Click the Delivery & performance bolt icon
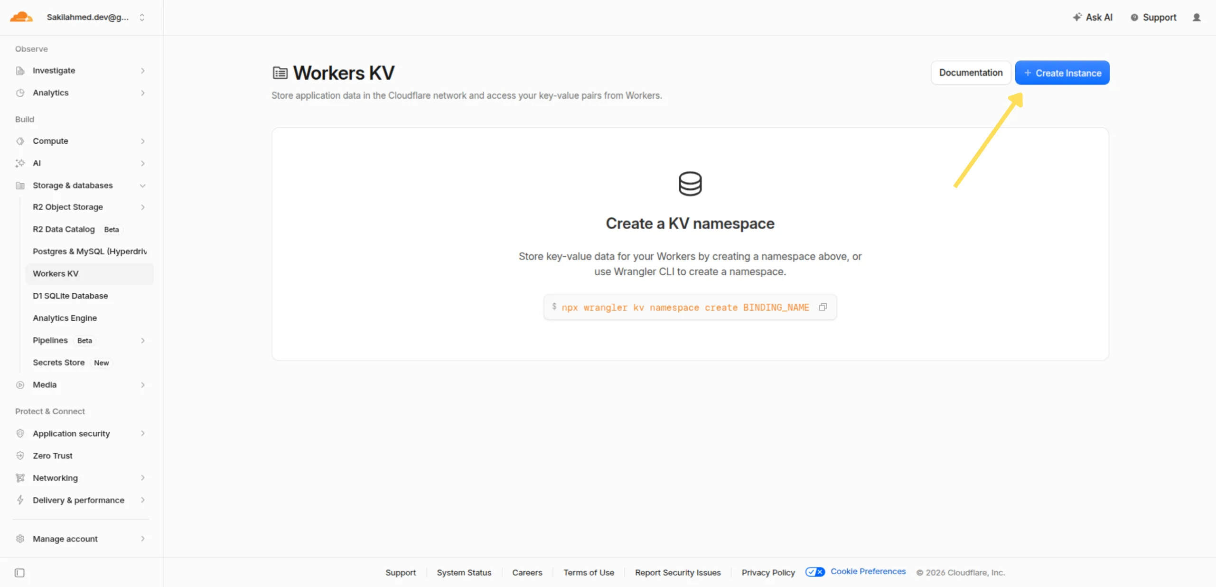The height and width of the screenshot is (587, 1216). (20, 500)
